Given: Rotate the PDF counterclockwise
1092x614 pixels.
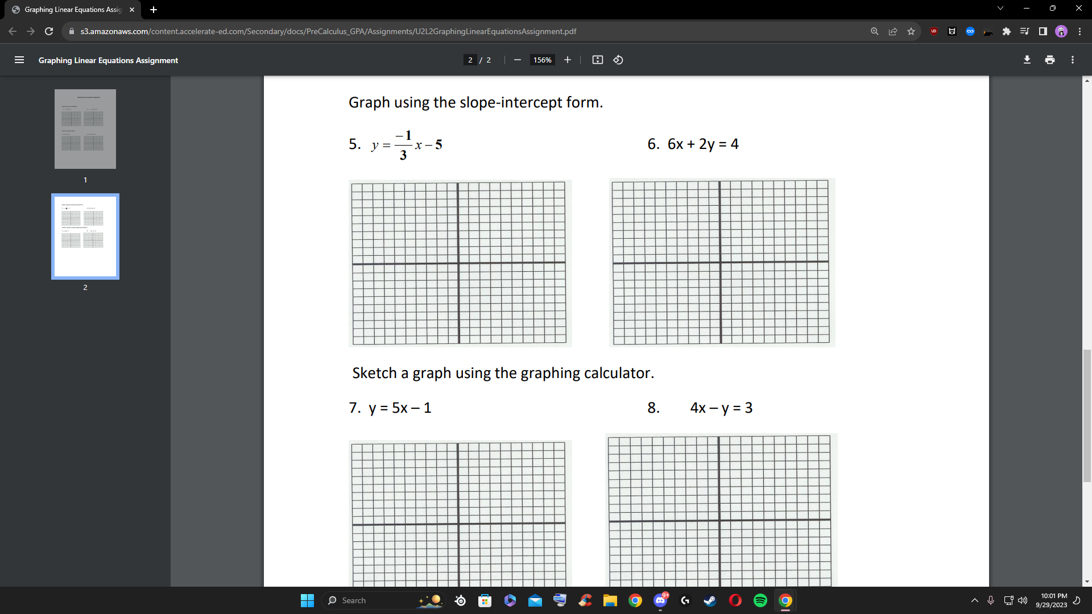Looking at the screenshot, I should 618,60.
